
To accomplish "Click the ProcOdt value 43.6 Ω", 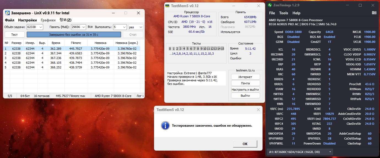I will click(x=370, y=84).
